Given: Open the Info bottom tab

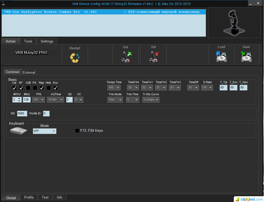Looking at the screenshot, I should [x=59, y=197].
